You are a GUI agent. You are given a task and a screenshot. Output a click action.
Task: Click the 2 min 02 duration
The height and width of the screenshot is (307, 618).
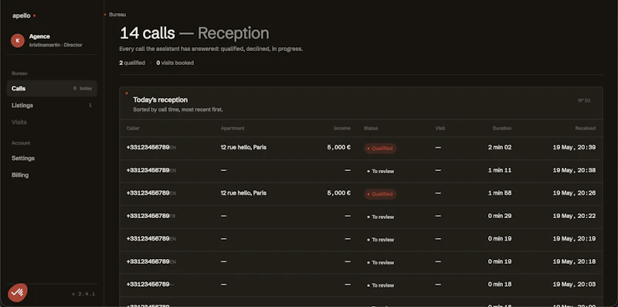click(500, 147)
